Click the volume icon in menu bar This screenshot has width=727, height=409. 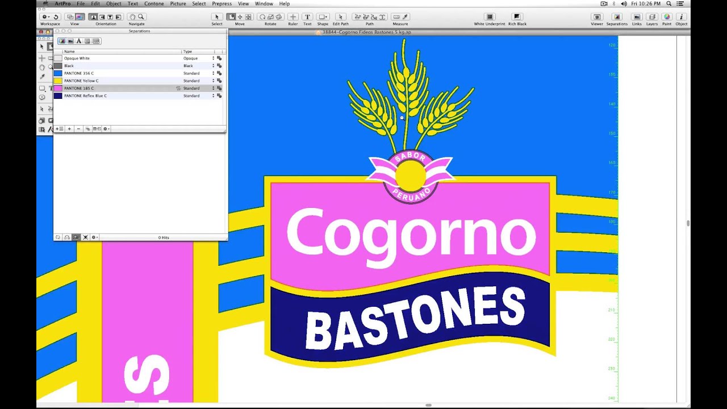[x=624, y=3]
